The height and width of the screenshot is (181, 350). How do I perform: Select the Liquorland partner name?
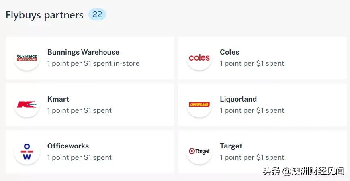click(238, 99)
